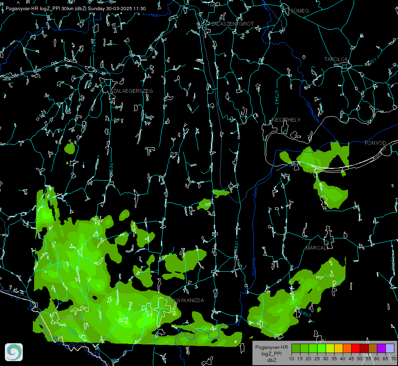Viewport: 398px width, 366px height.
Task: Select the dark green 10–15 dBZ swatch
Action: (296, 348)
